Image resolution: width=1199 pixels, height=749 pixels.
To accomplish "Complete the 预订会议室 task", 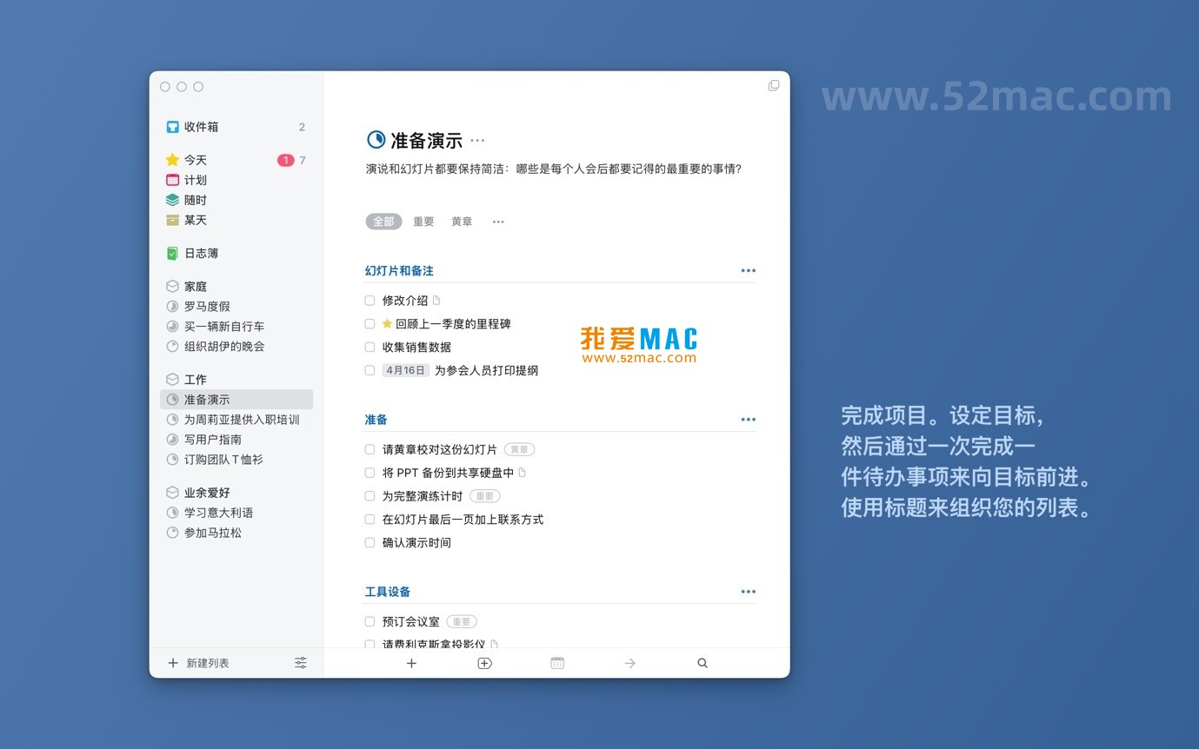I will pos(370,621).
